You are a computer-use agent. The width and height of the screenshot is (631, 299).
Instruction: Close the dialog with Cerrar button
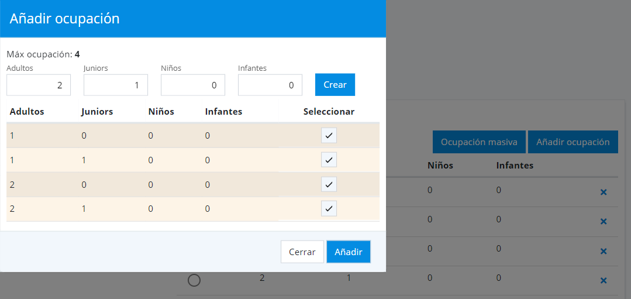[x=302, y=252]
